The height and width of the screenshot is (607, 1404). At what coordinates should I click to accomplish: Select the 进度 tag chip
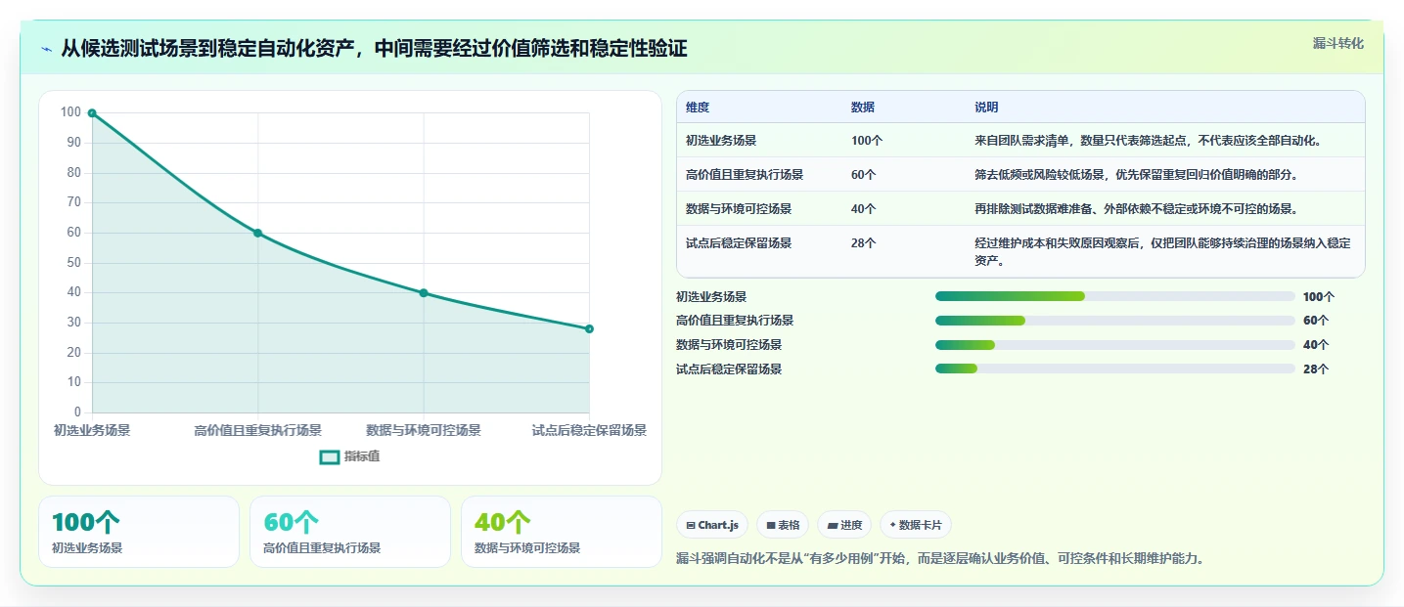(844, 525)
